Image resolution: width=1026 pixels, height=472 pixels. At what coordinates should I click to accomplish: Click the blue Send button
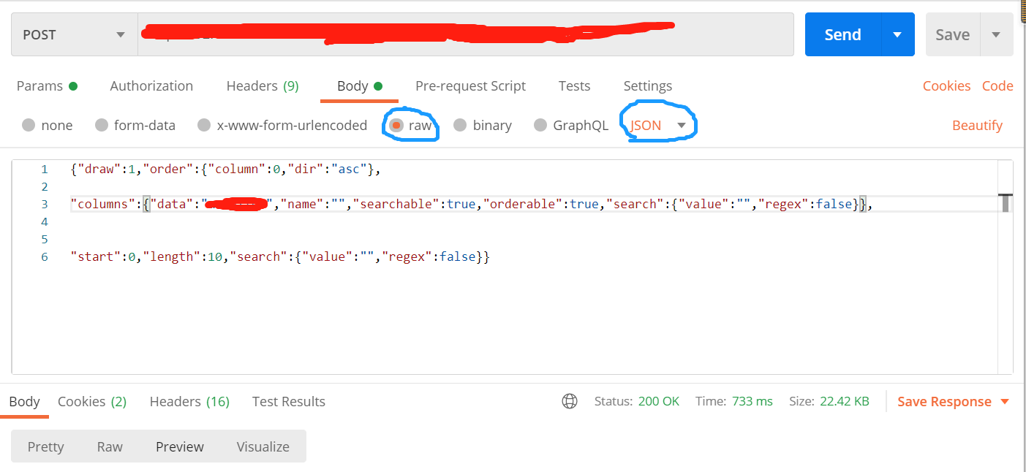842,34
